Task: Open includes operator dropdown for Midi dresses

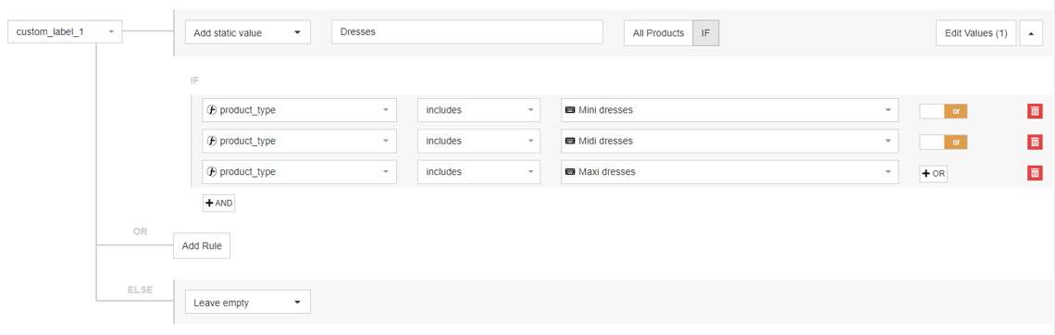Action: 478,142
